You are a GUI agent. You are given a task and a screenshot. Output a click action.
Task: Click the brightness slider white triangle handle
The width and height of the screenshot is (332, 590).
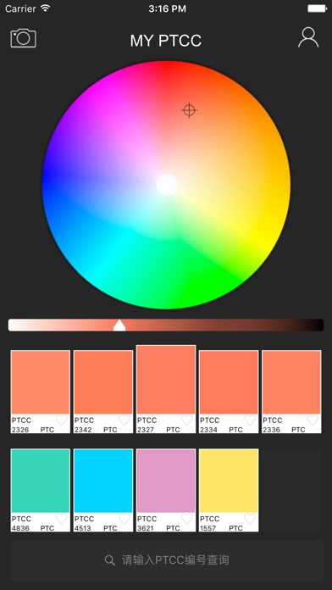pyautogui.click(x=119, y=326)
